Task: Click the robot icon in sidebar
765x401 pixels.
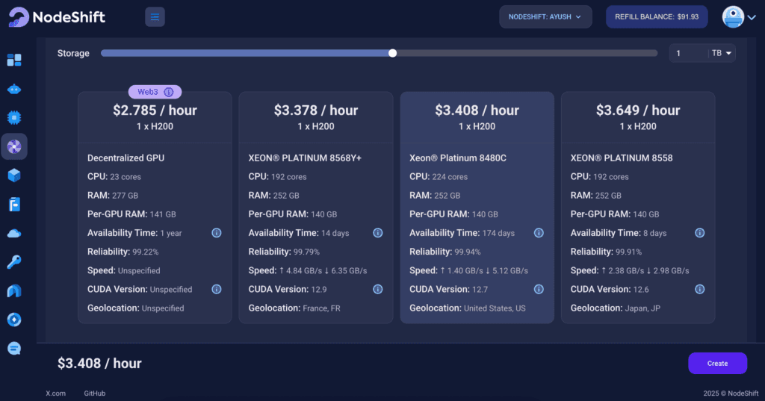Action: 14,89
